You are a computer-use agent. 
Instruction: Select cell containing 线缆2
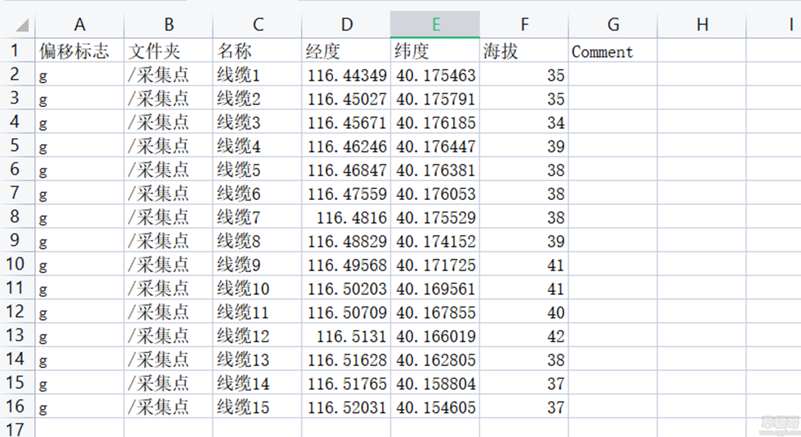257,98
